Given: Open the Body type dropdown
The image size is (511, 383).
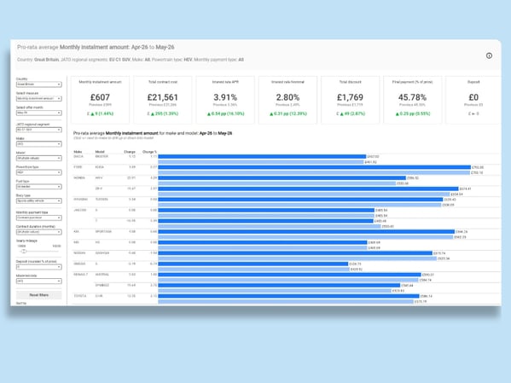Looking at the screenshot, I should (x=38, y=200).
